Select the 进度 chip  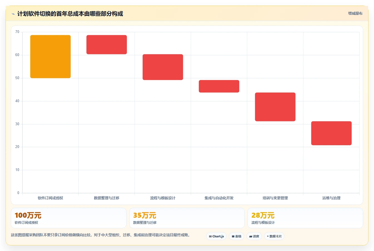click(x=254, y=236)
